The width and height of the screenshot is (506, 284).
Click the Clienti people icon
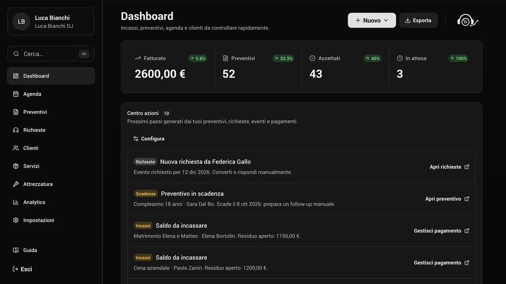(16, 148)
